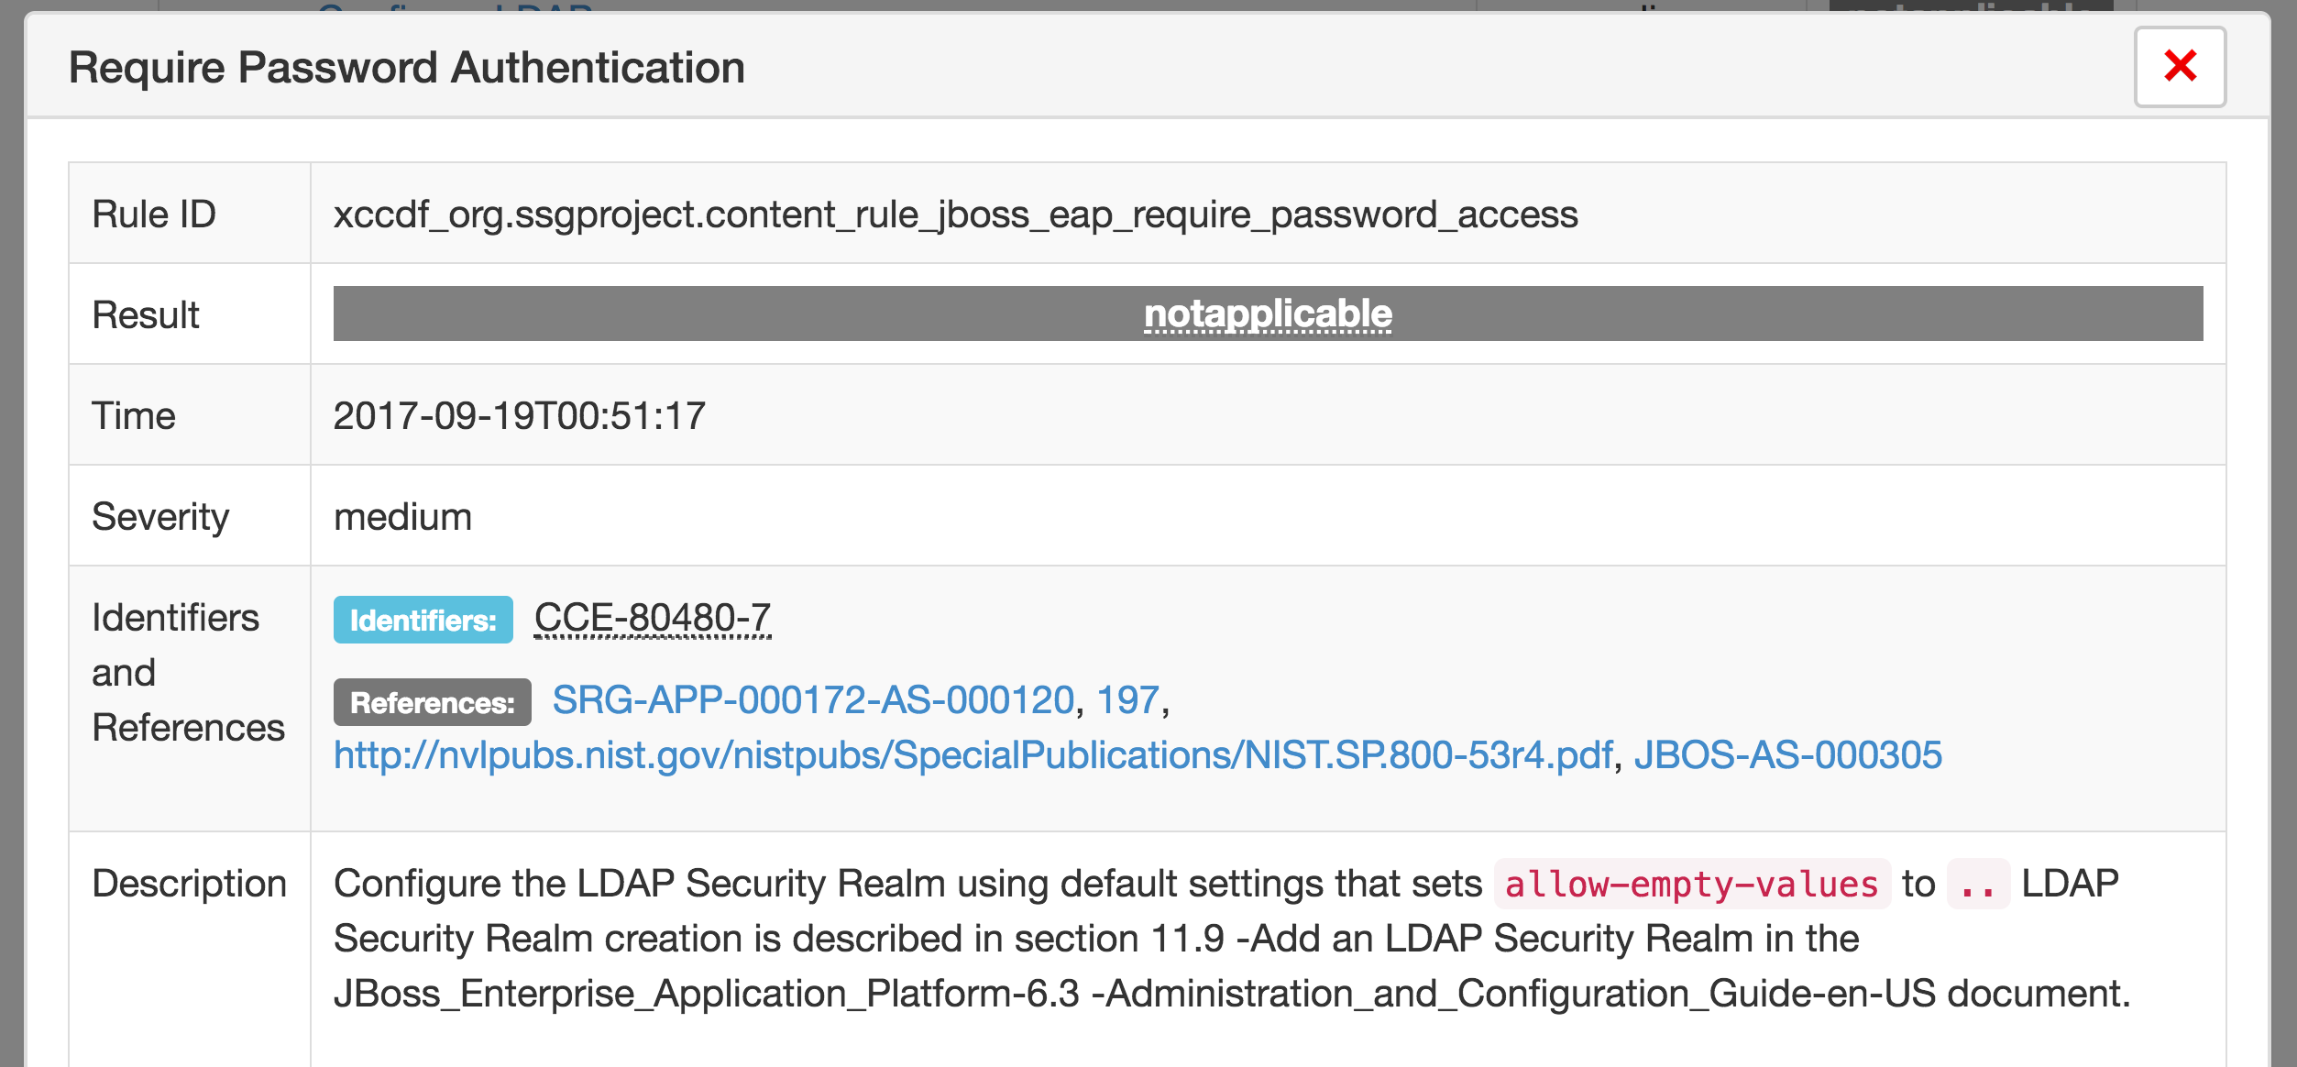This screenshot has height=1067, width=2297.
Task: Click the References: gray badge
Action: (x=432, y=702)
